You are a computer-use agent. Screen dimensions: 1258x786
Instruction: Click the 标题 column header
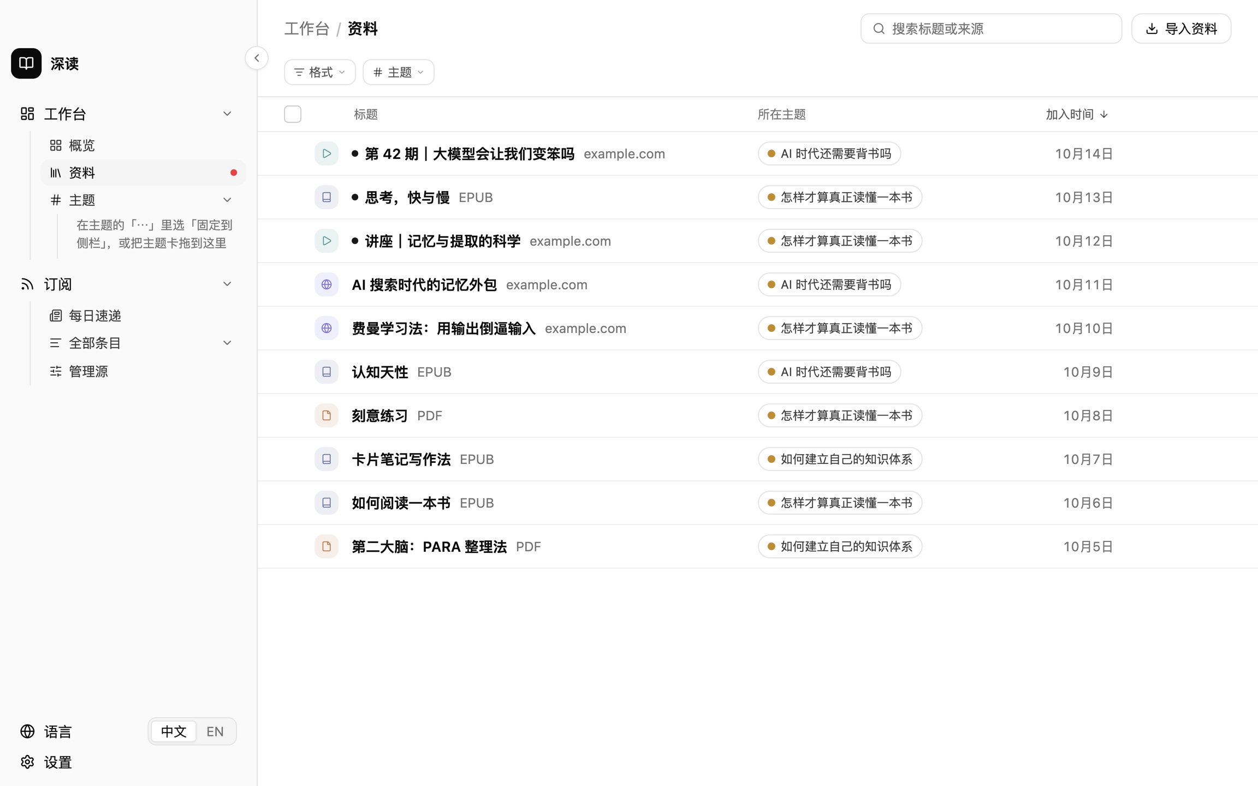(x=366, y=114)
